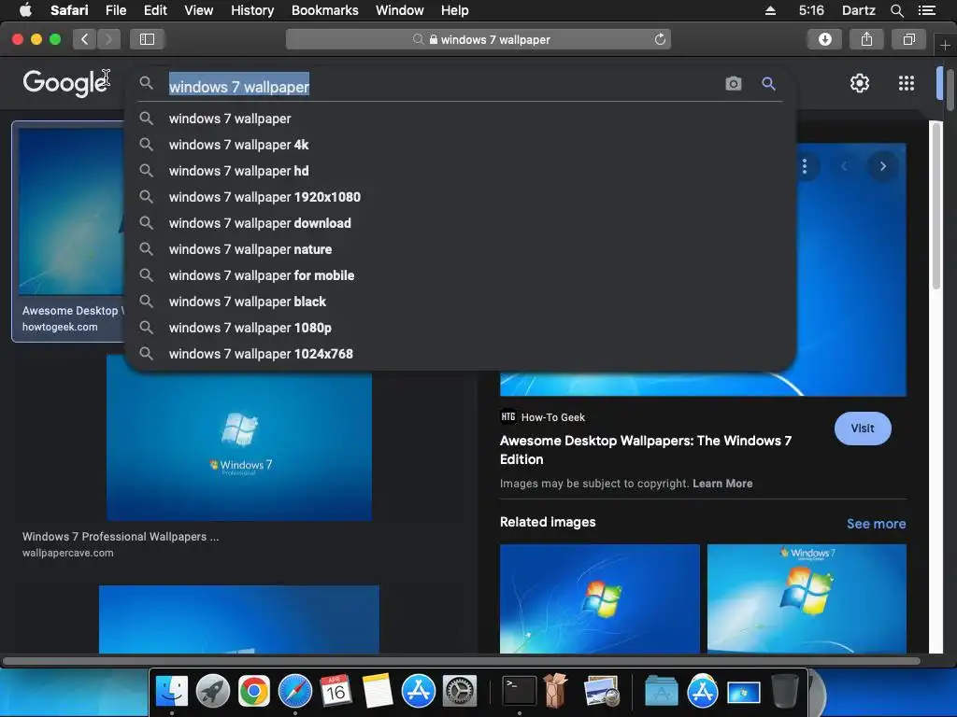
Task: Open Notification Center list icon
Action: click(926, 10)
